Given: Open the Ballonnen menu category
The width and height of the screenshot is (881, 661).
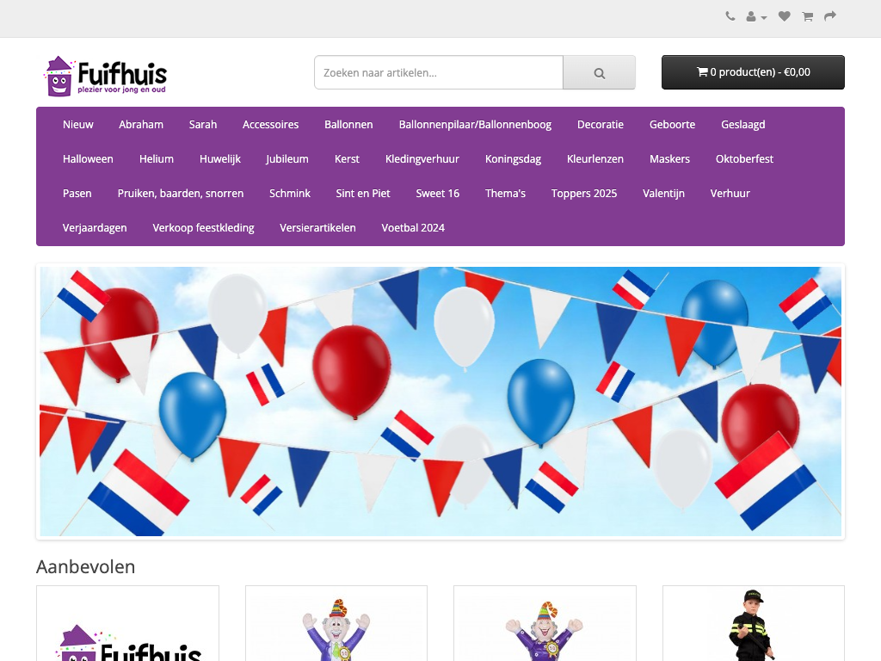Looking at the screenshot, I should pos(348,124).
